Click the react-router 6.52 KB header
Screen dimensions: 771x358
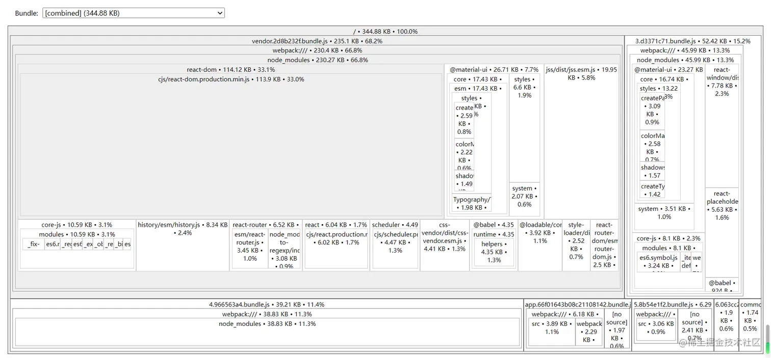(266, 225)
